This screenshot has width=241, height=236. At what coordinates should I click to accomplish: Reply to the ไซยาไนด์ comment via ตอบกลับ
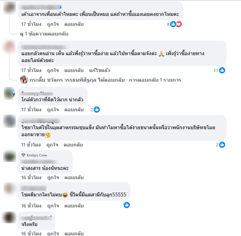tap(73, 145)
